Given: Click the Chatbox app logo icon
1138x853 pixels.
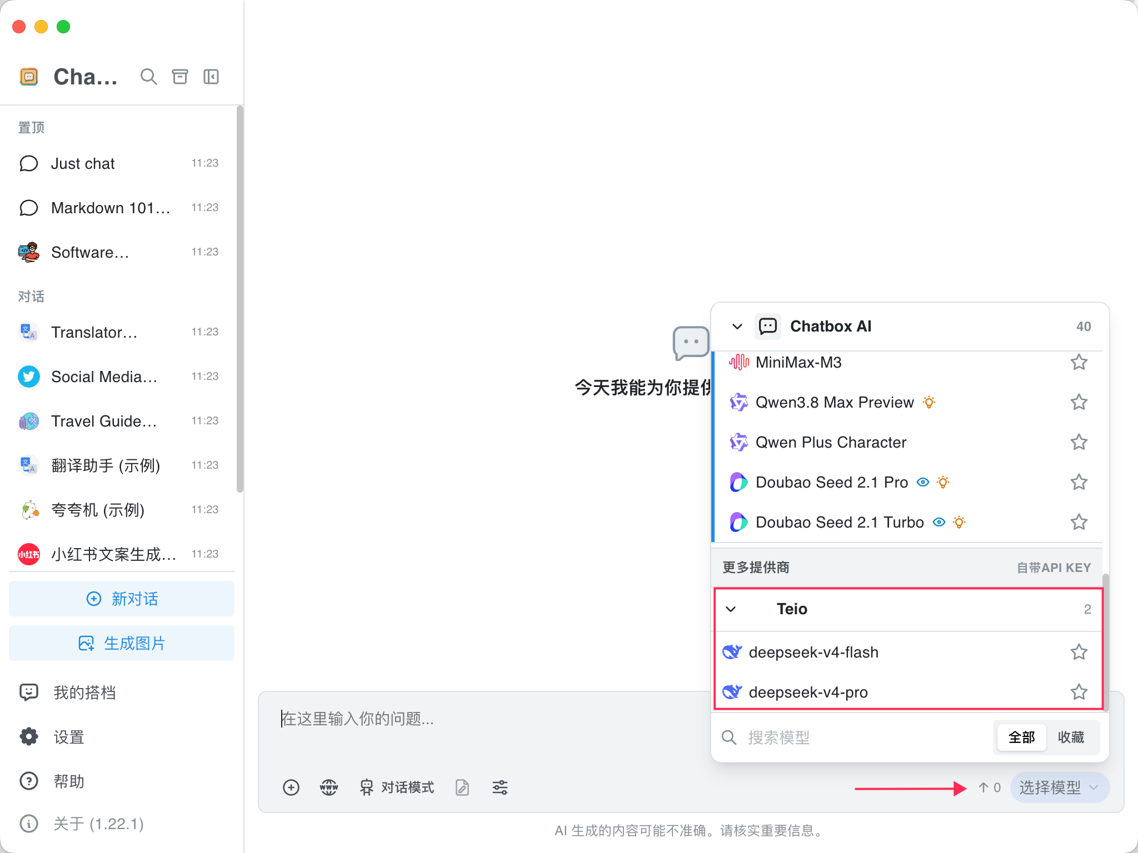Looking at the screenshot, I should tap(29, 77).
